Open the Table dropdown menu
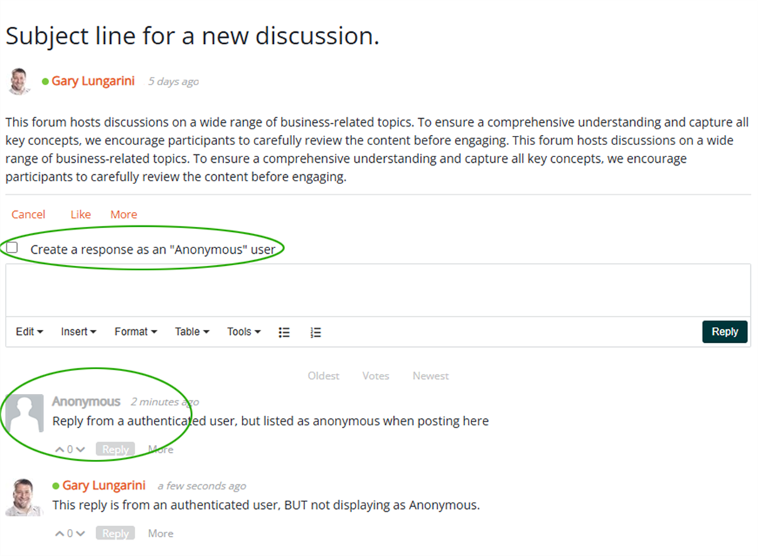Viewport: 758px width, 556px height. pyautogui.click(x=192, y=331)
